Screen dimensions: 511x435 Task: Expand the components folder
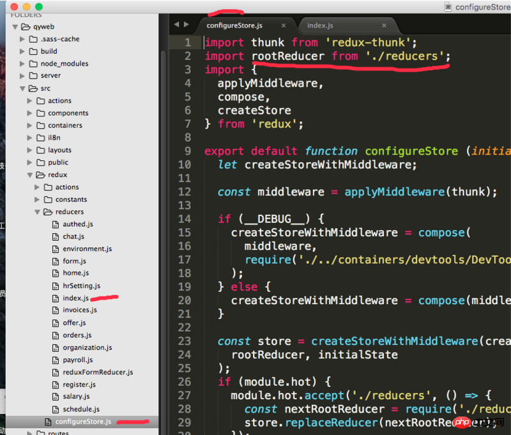coord(29,113)
